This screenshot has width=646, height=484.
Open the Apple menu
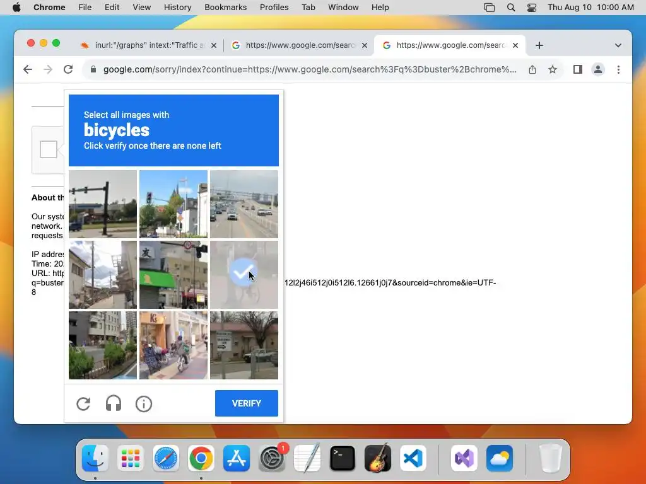click(x=16, y=8)
